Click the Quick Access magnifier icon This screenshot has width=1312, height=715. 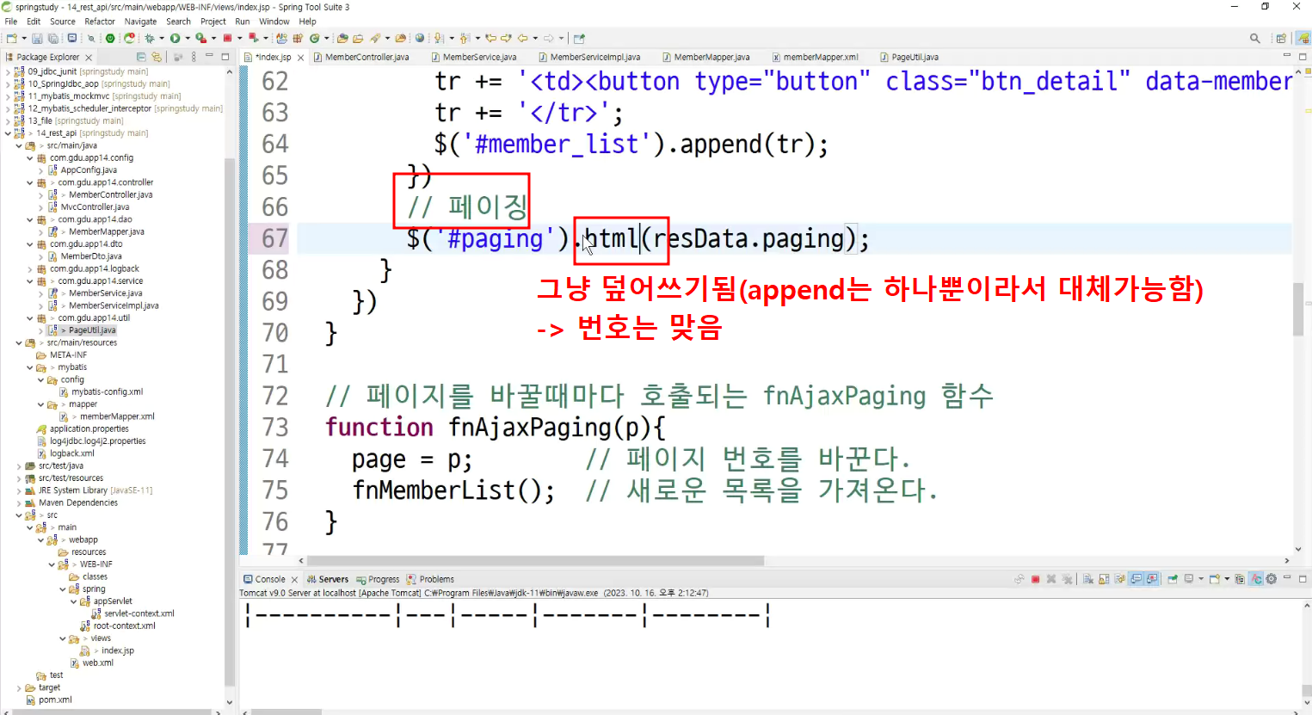pos(1254,38)
